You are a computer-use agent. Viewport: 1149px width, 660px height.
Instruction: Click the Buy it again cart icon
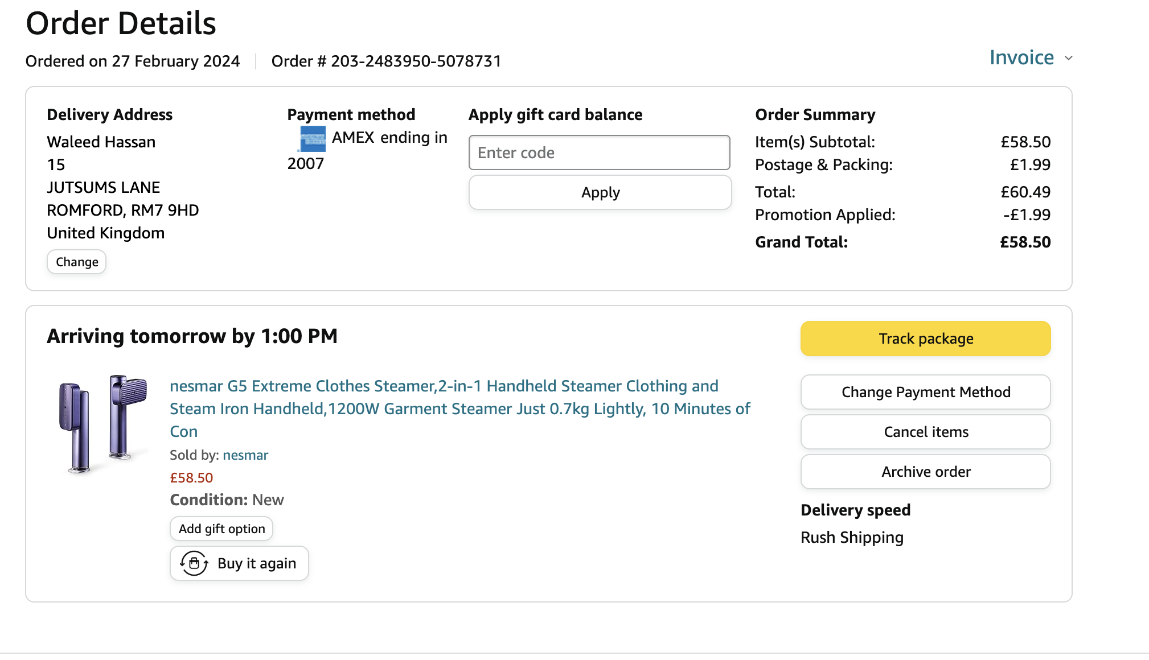pyautogui.click(x=194, y=563)
